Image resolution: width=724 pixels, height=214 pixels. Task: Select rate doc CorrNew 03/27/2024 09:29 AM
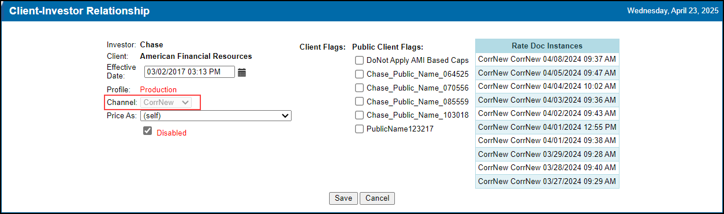pos(547,181)
